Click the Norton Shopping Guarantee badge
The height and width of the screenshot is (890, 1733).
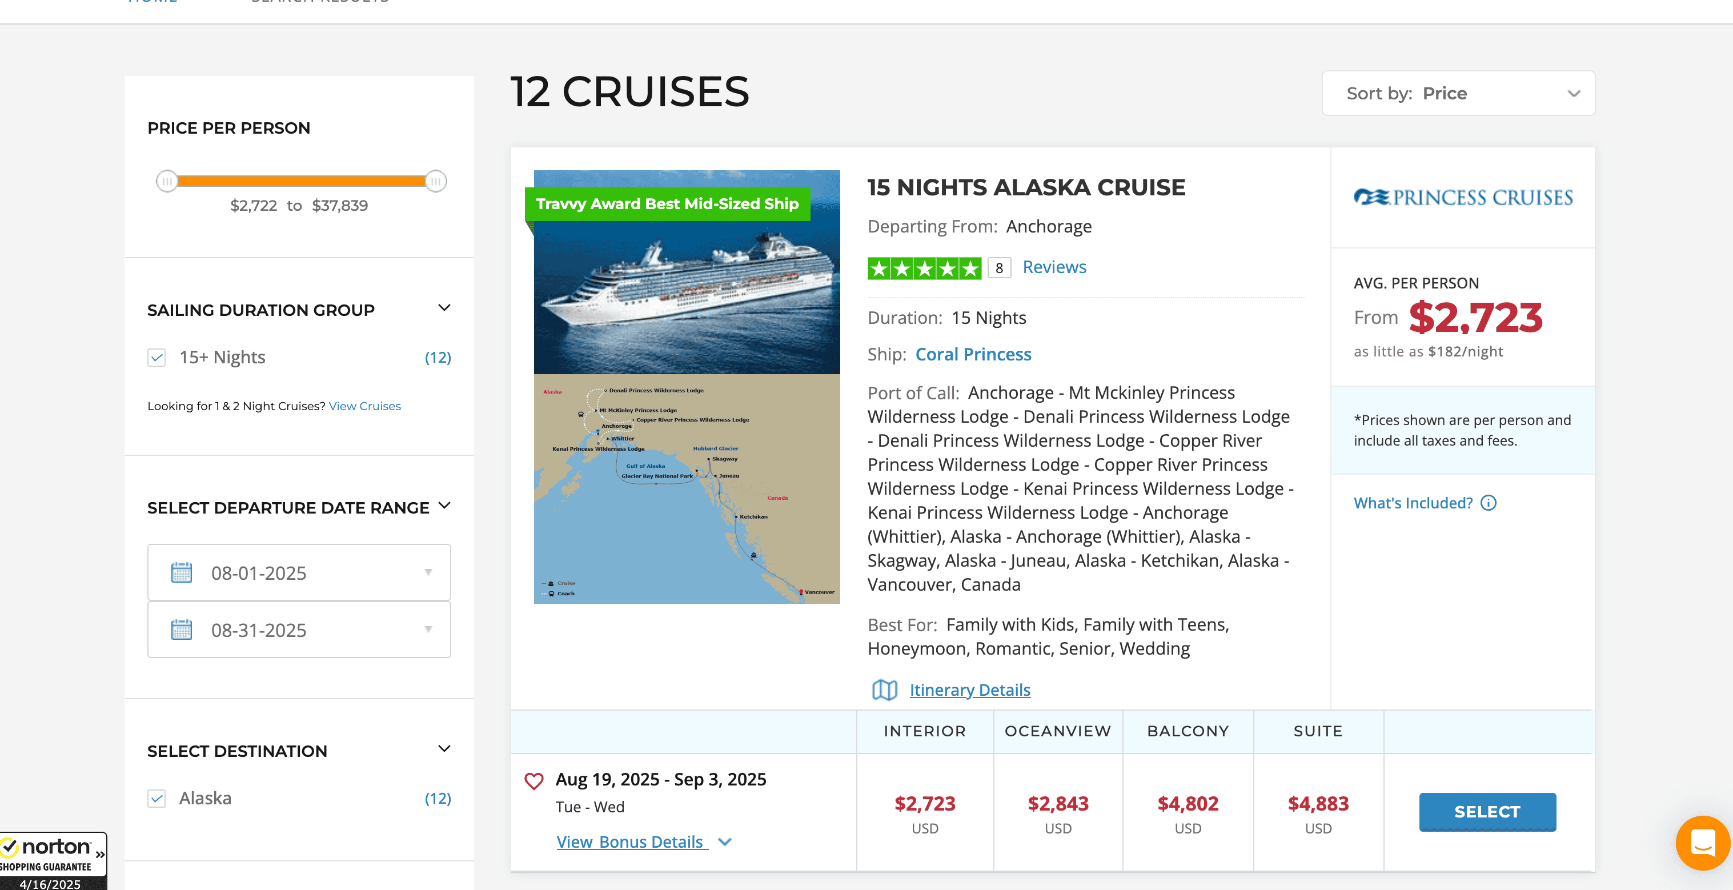tap(53, 860)
